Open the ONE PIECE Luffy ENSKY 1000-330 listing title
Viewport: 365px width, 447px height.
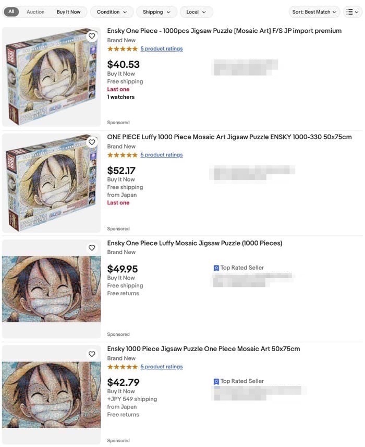pos(229,137)
